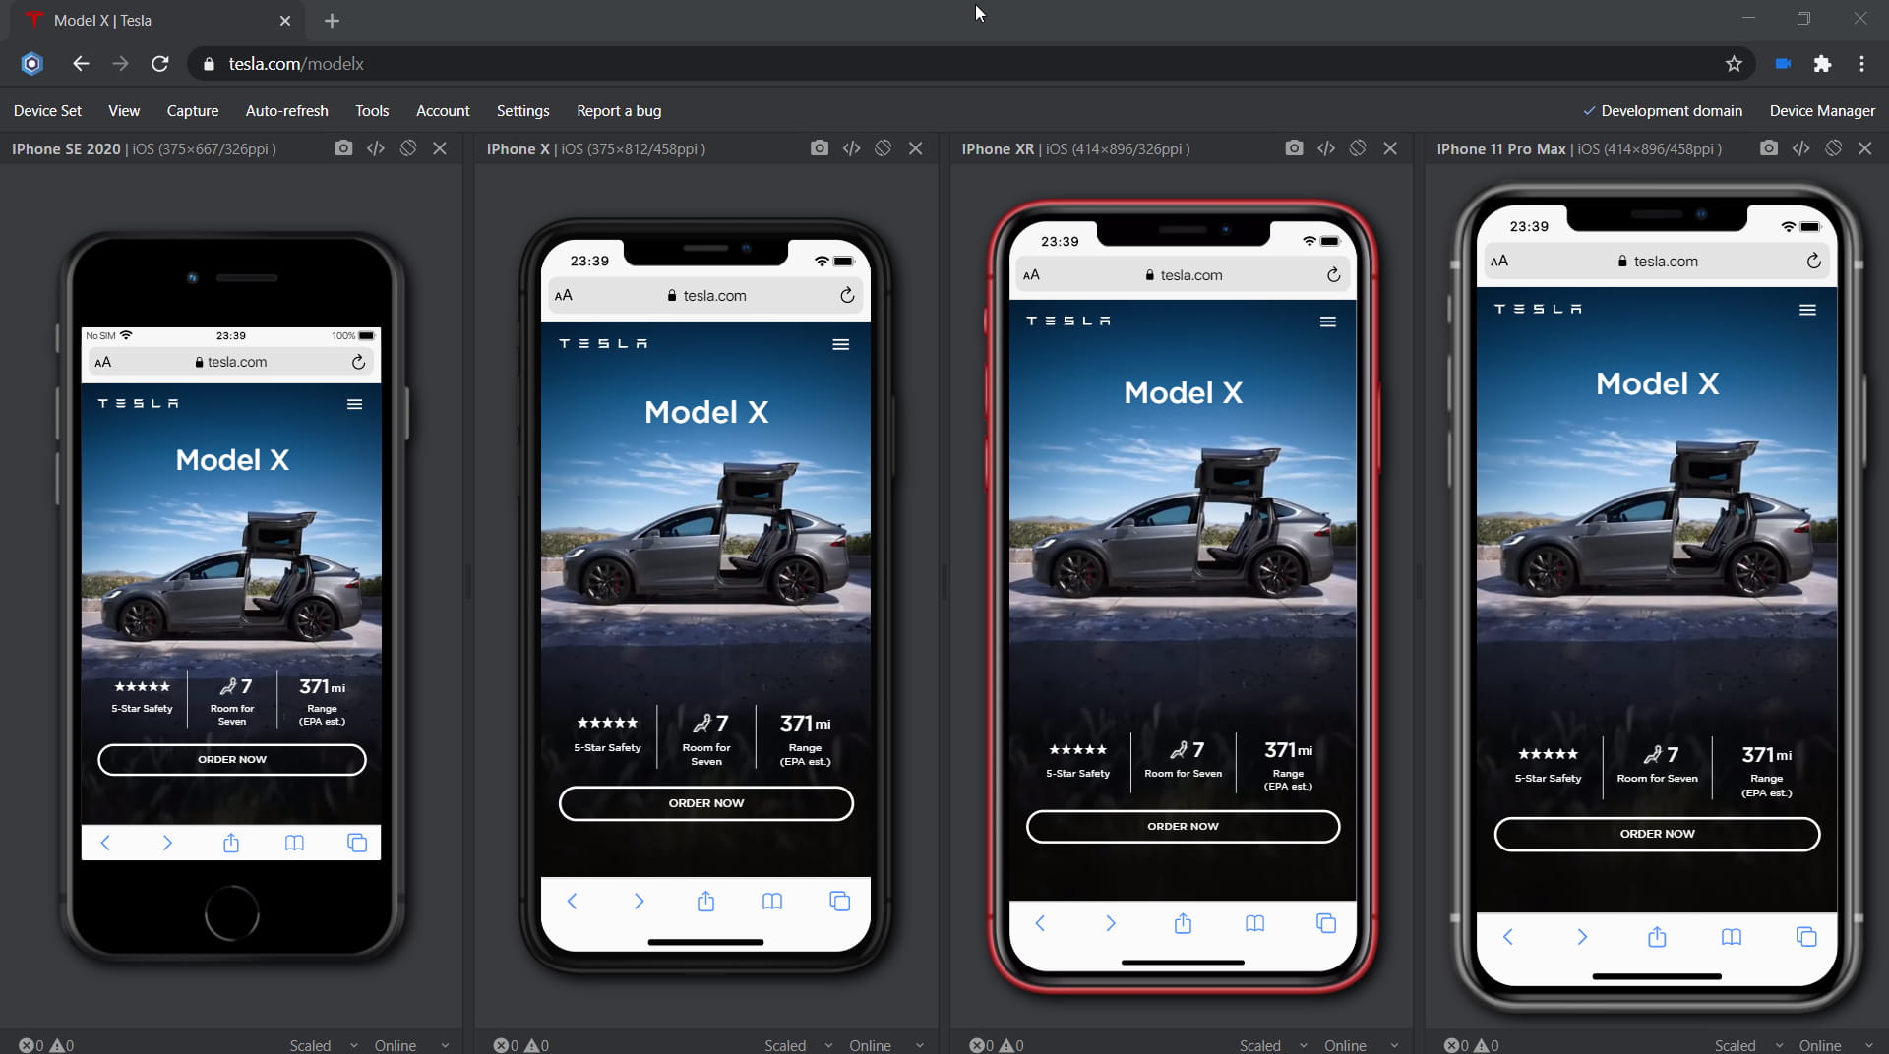Close the iPhone SE 2020 panel
Image resolution: width=1889 pixels, height=1054 pixels.
[x=440, y=148]
